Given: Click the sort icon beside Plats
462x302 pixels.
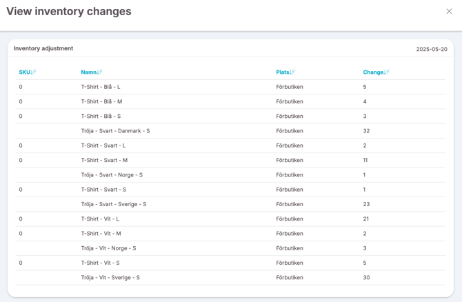Looking at the screenshot, I should point(292,72).
